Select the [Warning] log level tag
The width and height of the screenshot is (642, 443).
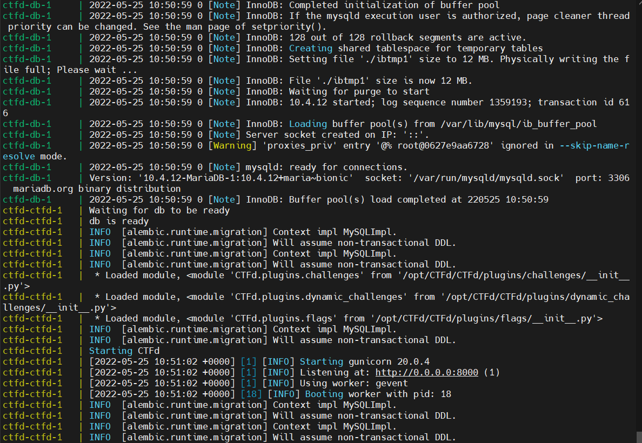[x=233, y=145]
